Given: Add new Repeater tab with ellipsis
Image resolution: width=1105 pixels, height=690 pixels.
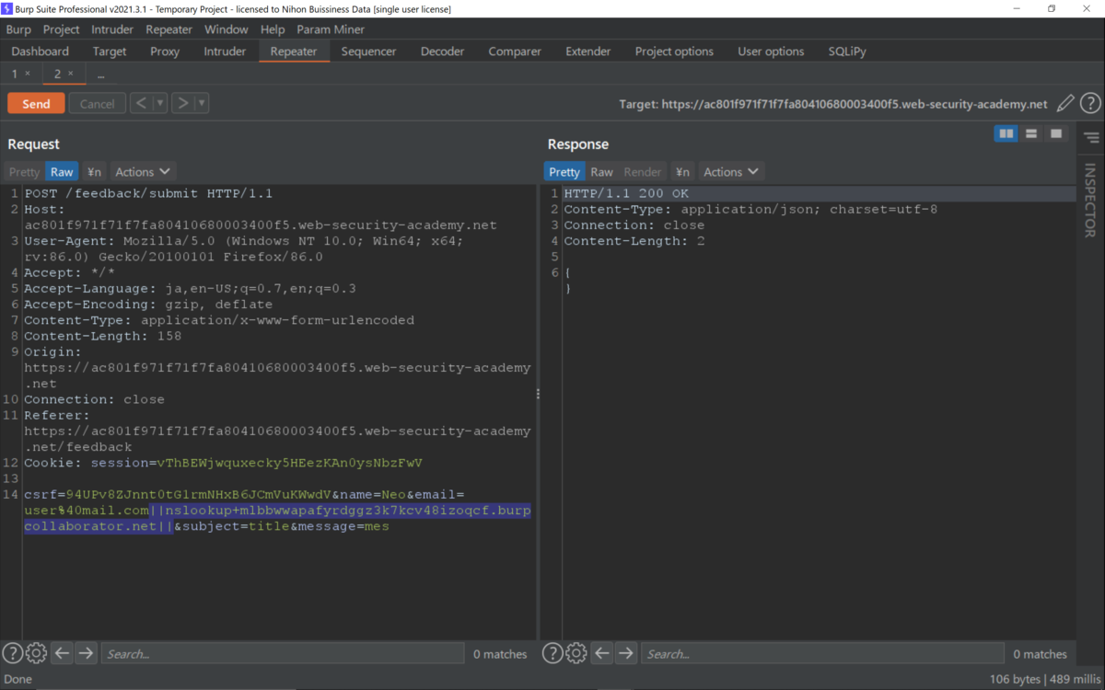Looking at the screenshot, I should 100,74.
